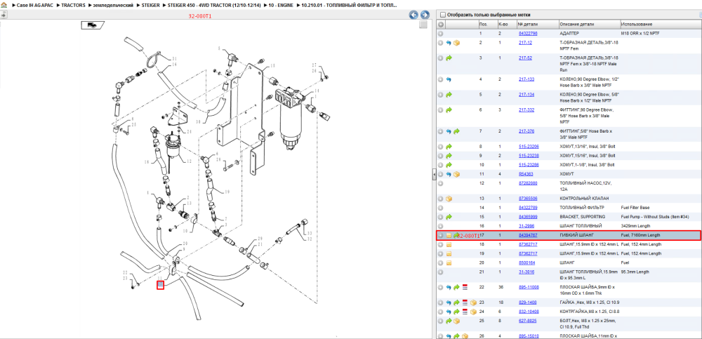702x339 pixels.
Task: Open part number link 31-2996
Action: click(x=526, y=226)
